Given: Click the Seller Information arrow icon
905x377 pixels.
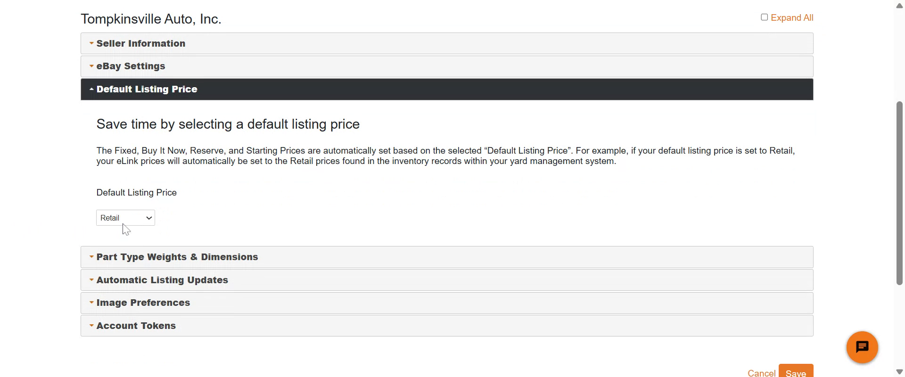Looking at the screenshot, I should coord(91,43).
